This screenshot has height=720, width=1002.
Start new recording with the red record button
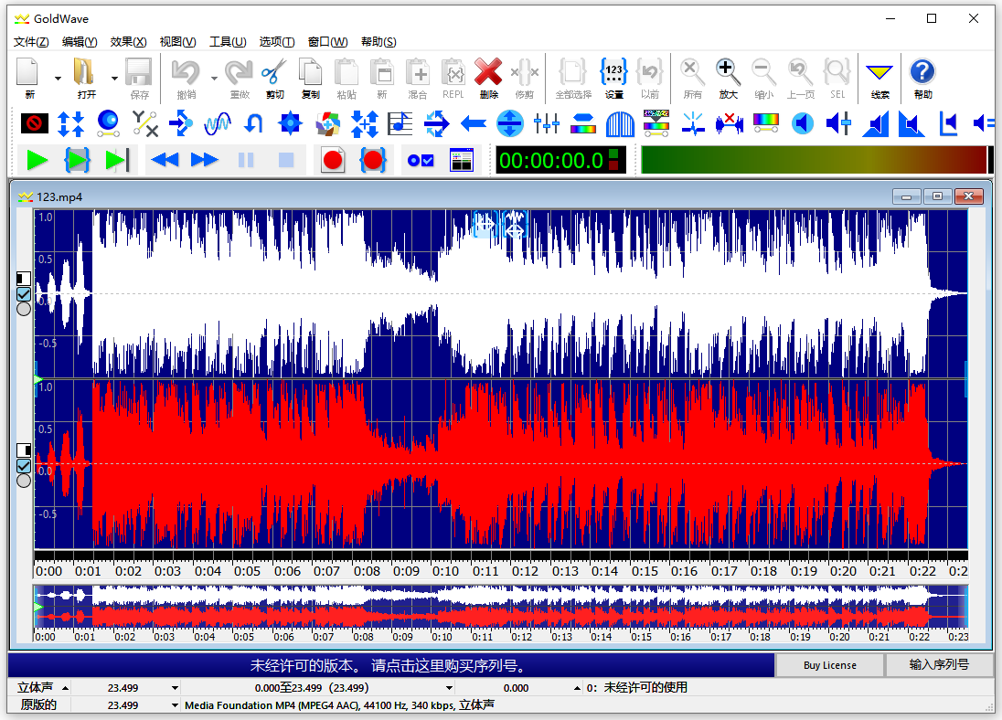point(333,160)
